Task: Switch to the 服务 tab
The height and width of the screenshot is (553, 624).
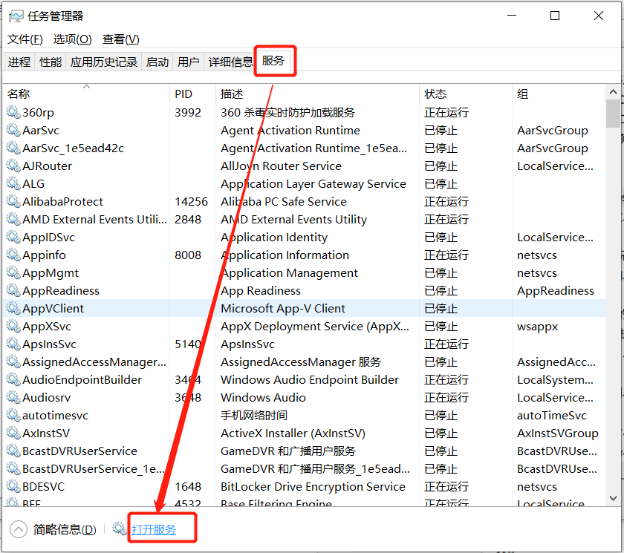Action: tap(273, 62)
